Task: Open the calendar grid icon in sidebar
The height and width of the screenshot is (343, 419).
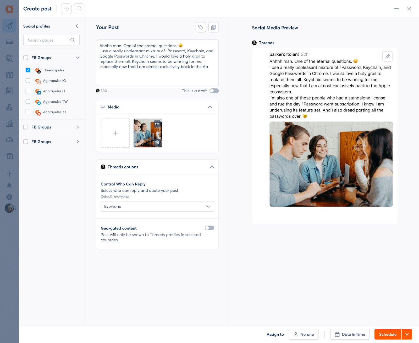Action: coord(9,75)
